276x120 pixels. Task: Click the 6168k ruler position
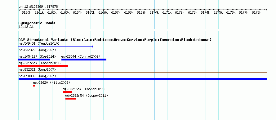129,12
